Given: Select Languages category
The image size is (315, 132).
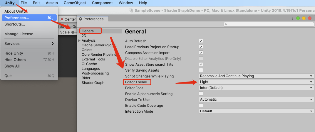Looking at the screenshot, I should click(91, 69).
